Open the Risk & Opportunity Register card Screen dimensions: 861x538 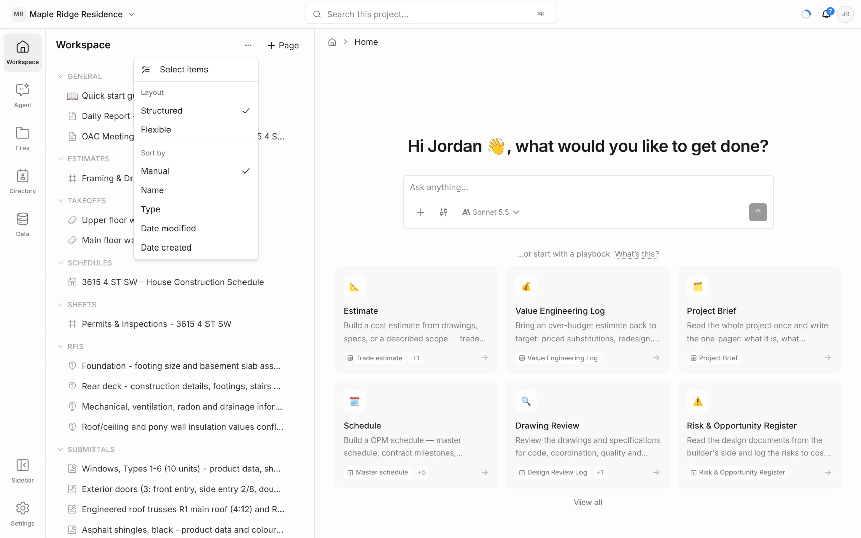[x=759, y=434]
